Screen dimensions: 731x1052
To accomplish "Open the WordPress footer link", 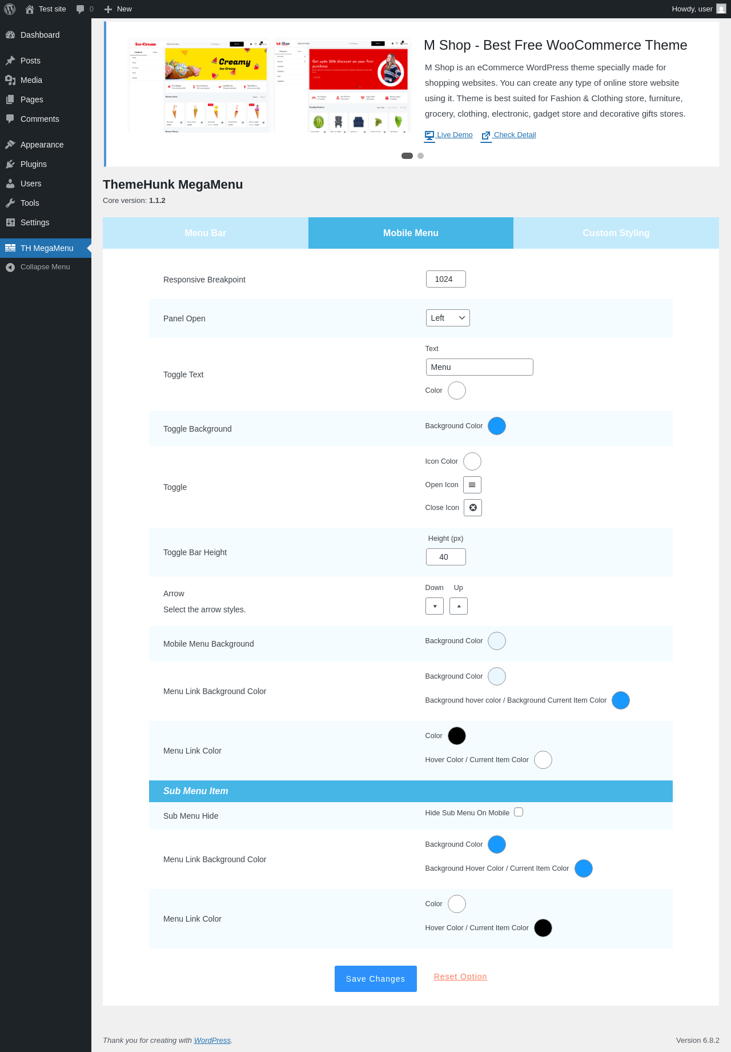I will click(212, 1041).
